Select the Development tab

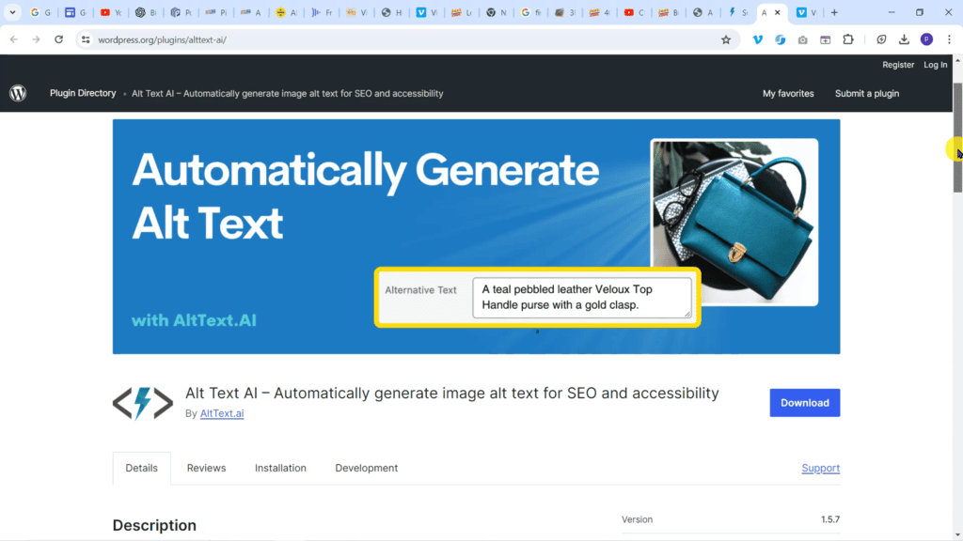pyautogui.click(x=366, y=468)
